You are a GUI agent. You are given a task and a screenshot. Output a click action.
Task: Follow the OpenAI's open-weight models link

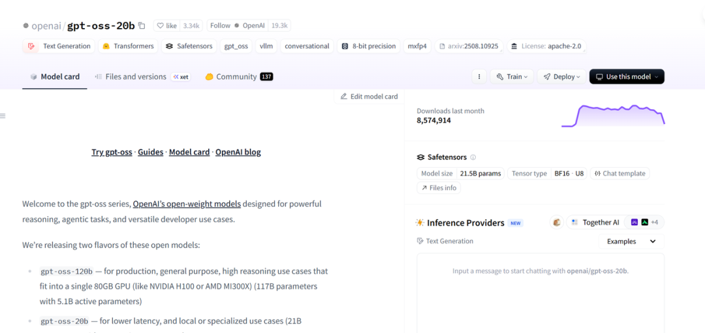point(187,204)
